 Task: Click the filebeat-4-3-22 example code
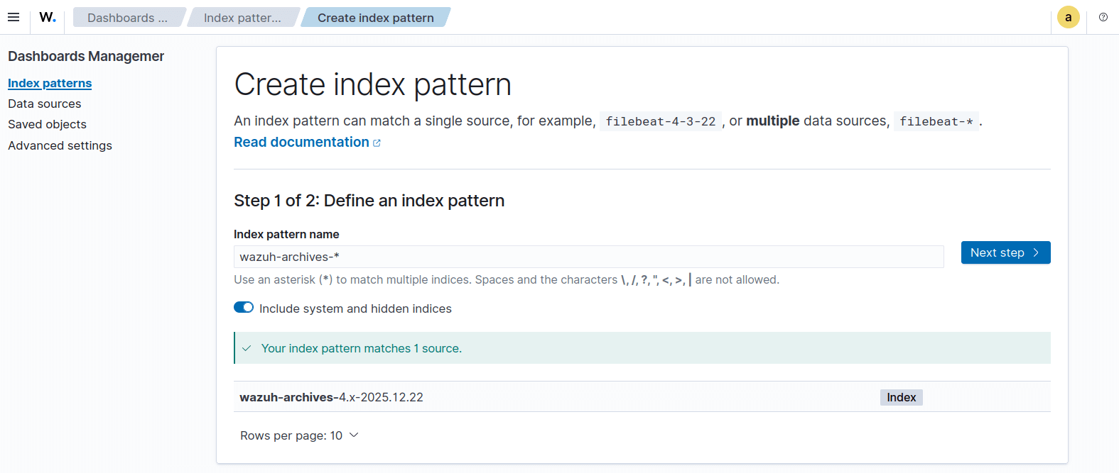660,121
